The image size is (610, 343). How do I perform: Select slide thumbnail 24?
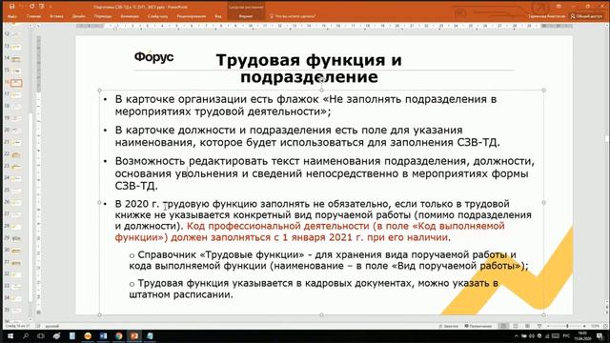[x=16, y=178]
